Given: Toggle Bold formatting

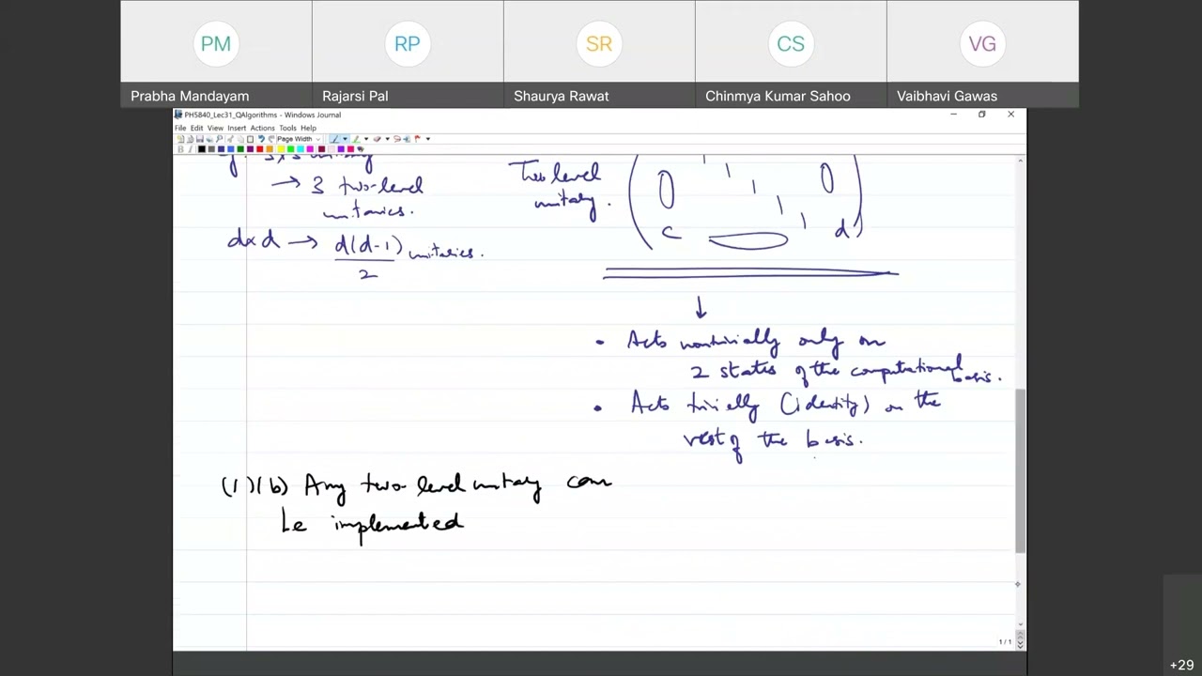Looking at the screenshot, I should [180, 149].
